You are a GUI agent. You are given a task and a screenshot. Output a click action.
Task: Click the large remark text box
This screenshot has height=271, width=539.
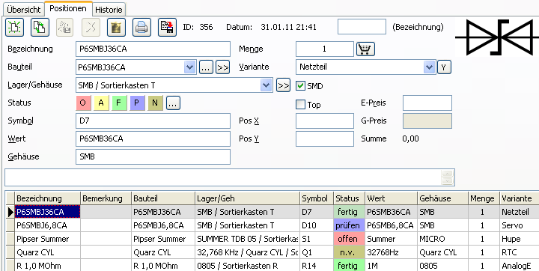[222, 177]
